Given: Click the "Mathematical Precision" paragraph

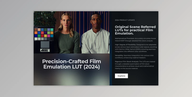Looking at the screenshot, I should pyautogui.click(x=135, y=40).
